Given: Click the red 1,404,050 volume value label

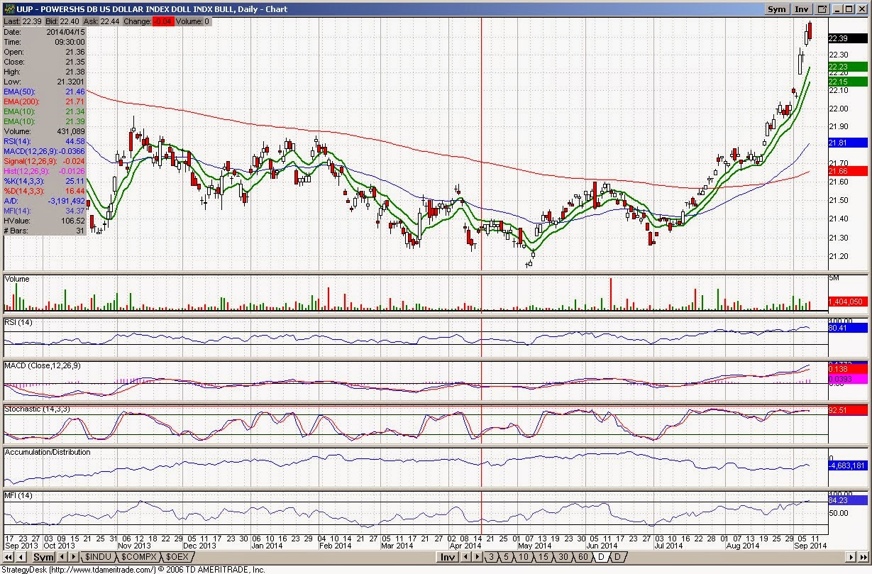Looking at the screenshot, I should [x=849, y=302].
